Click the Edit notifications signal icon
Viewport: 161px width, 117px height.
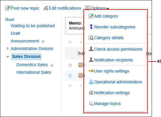coord(46,8)
